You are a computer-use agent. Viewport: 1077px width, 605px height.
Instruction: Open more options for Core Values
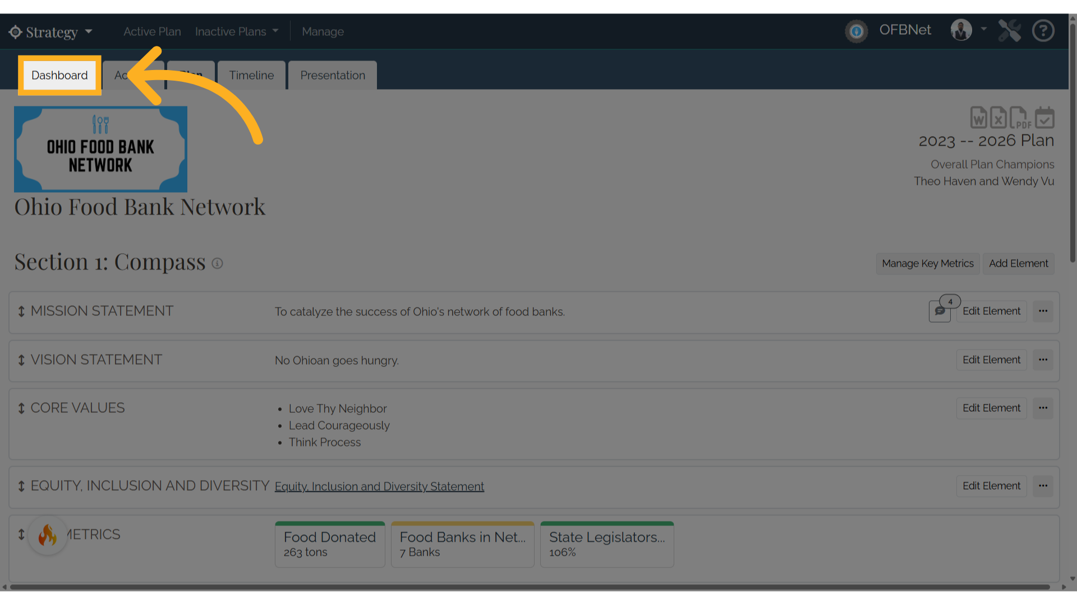pos(1043,408)
